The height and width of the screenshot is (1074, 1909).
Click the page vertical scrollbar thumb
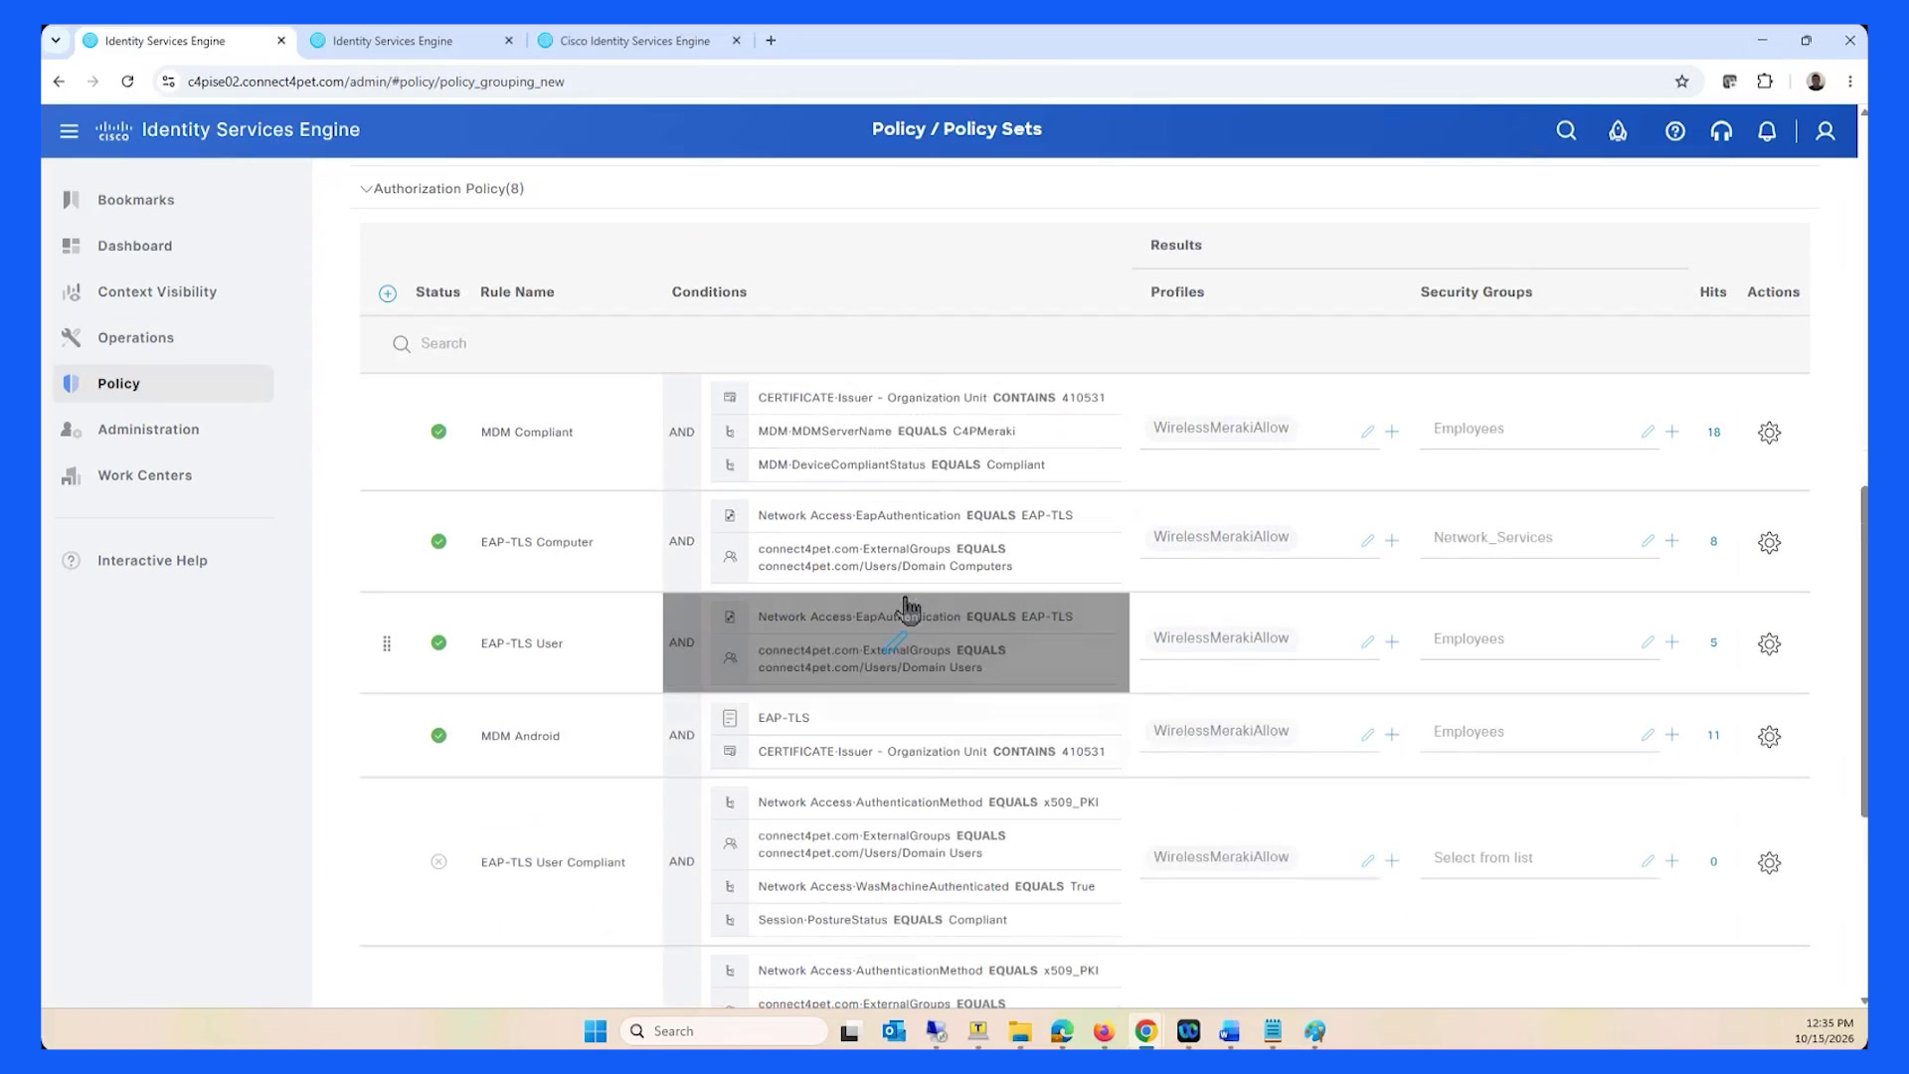click(x=1863, y=651)
